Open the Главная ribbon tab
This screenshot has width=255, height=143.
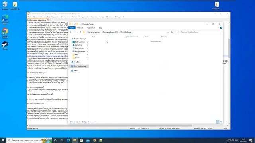pos(80,28)
